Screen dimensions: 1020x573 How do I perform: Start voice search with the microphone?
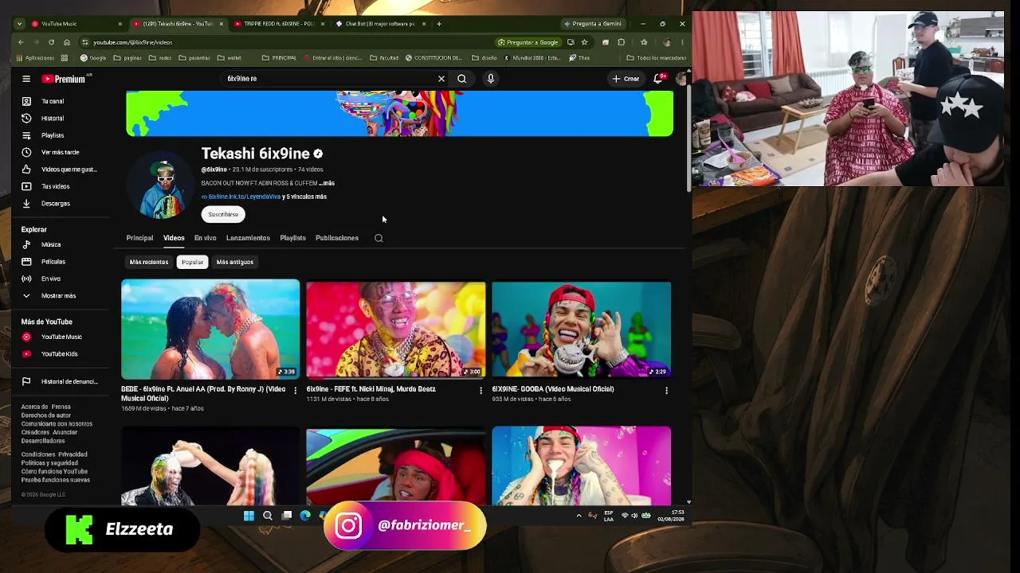pos(490,79)
